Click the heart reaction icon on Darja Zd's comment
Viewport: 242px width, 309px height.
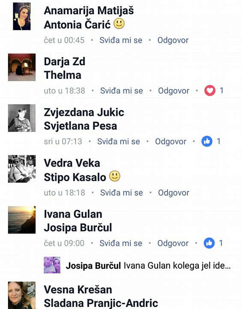coord(210,91)
